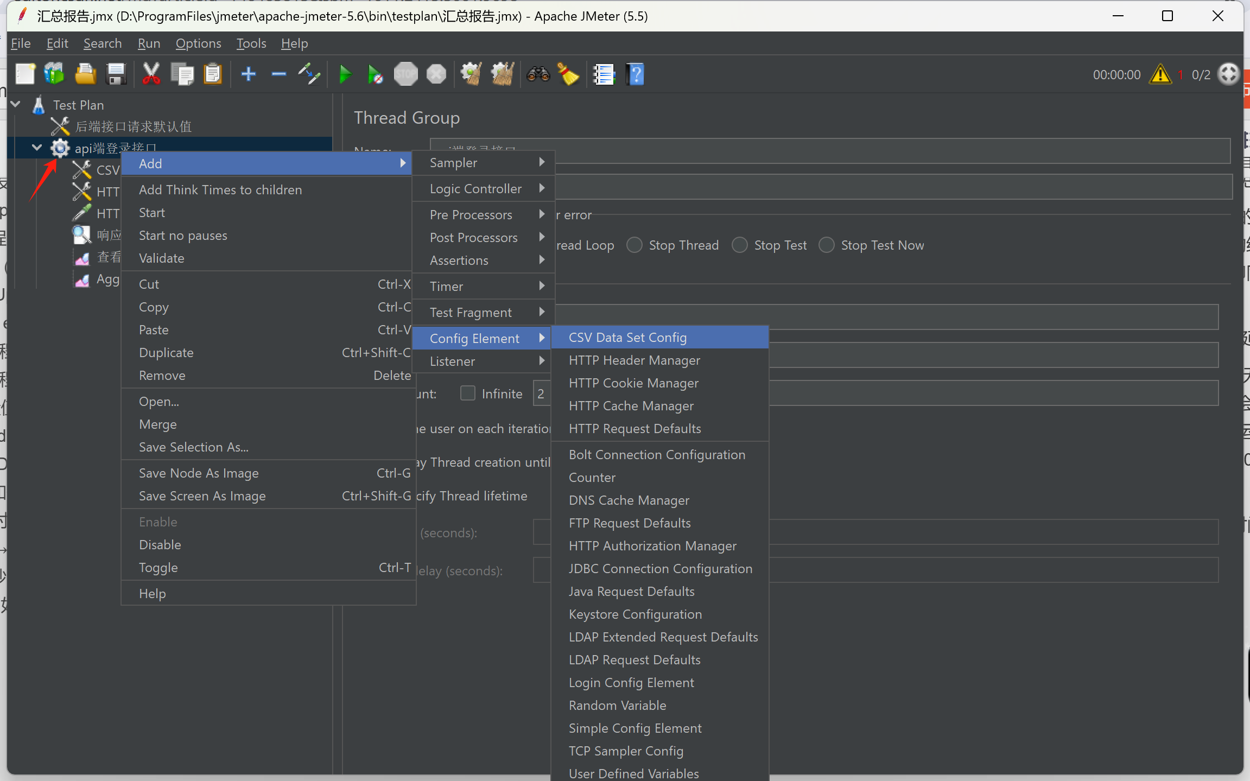1250x781 pixels.
Task: Choose JDBC Connection Configuration
Action: (660, 569)
